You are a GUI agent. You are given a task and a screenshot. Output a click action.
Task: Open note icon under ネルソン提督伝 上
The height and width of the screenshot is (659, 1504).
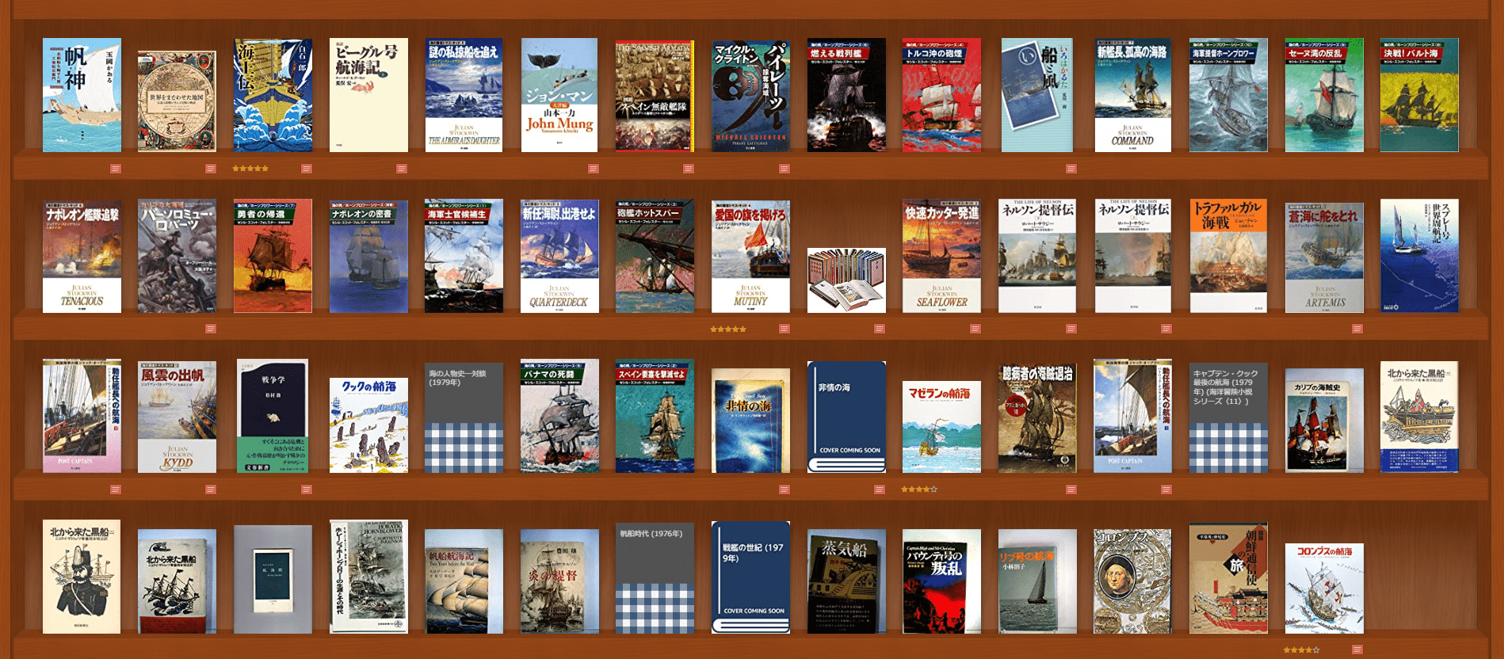(1166, 329)
